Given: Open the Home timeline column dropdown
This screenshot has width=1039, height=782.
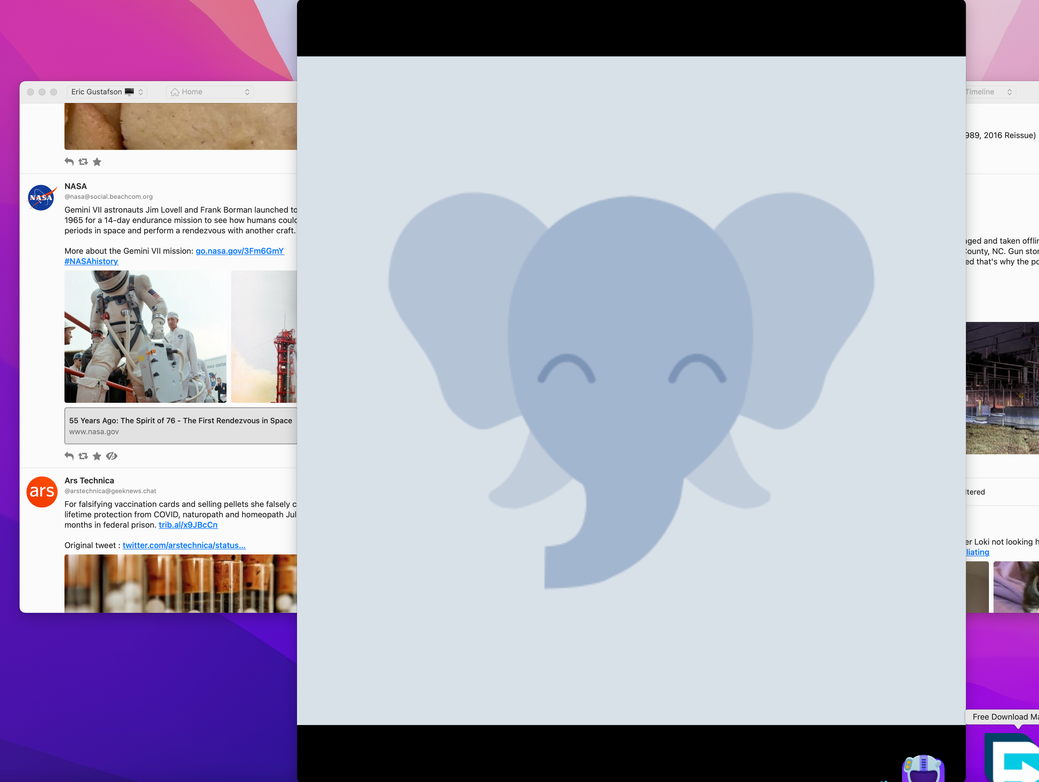Looking at the screenshot, I should click(x=210, y=91).
